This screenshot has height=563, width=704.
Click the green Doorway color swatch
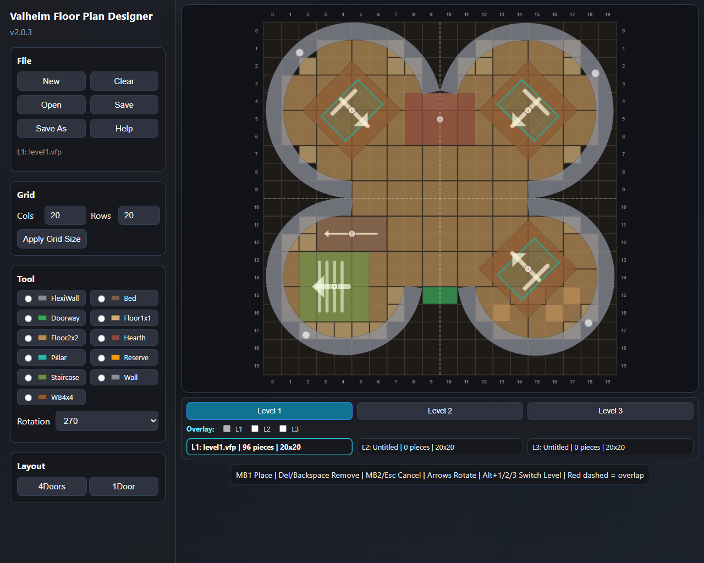point(42,318)
